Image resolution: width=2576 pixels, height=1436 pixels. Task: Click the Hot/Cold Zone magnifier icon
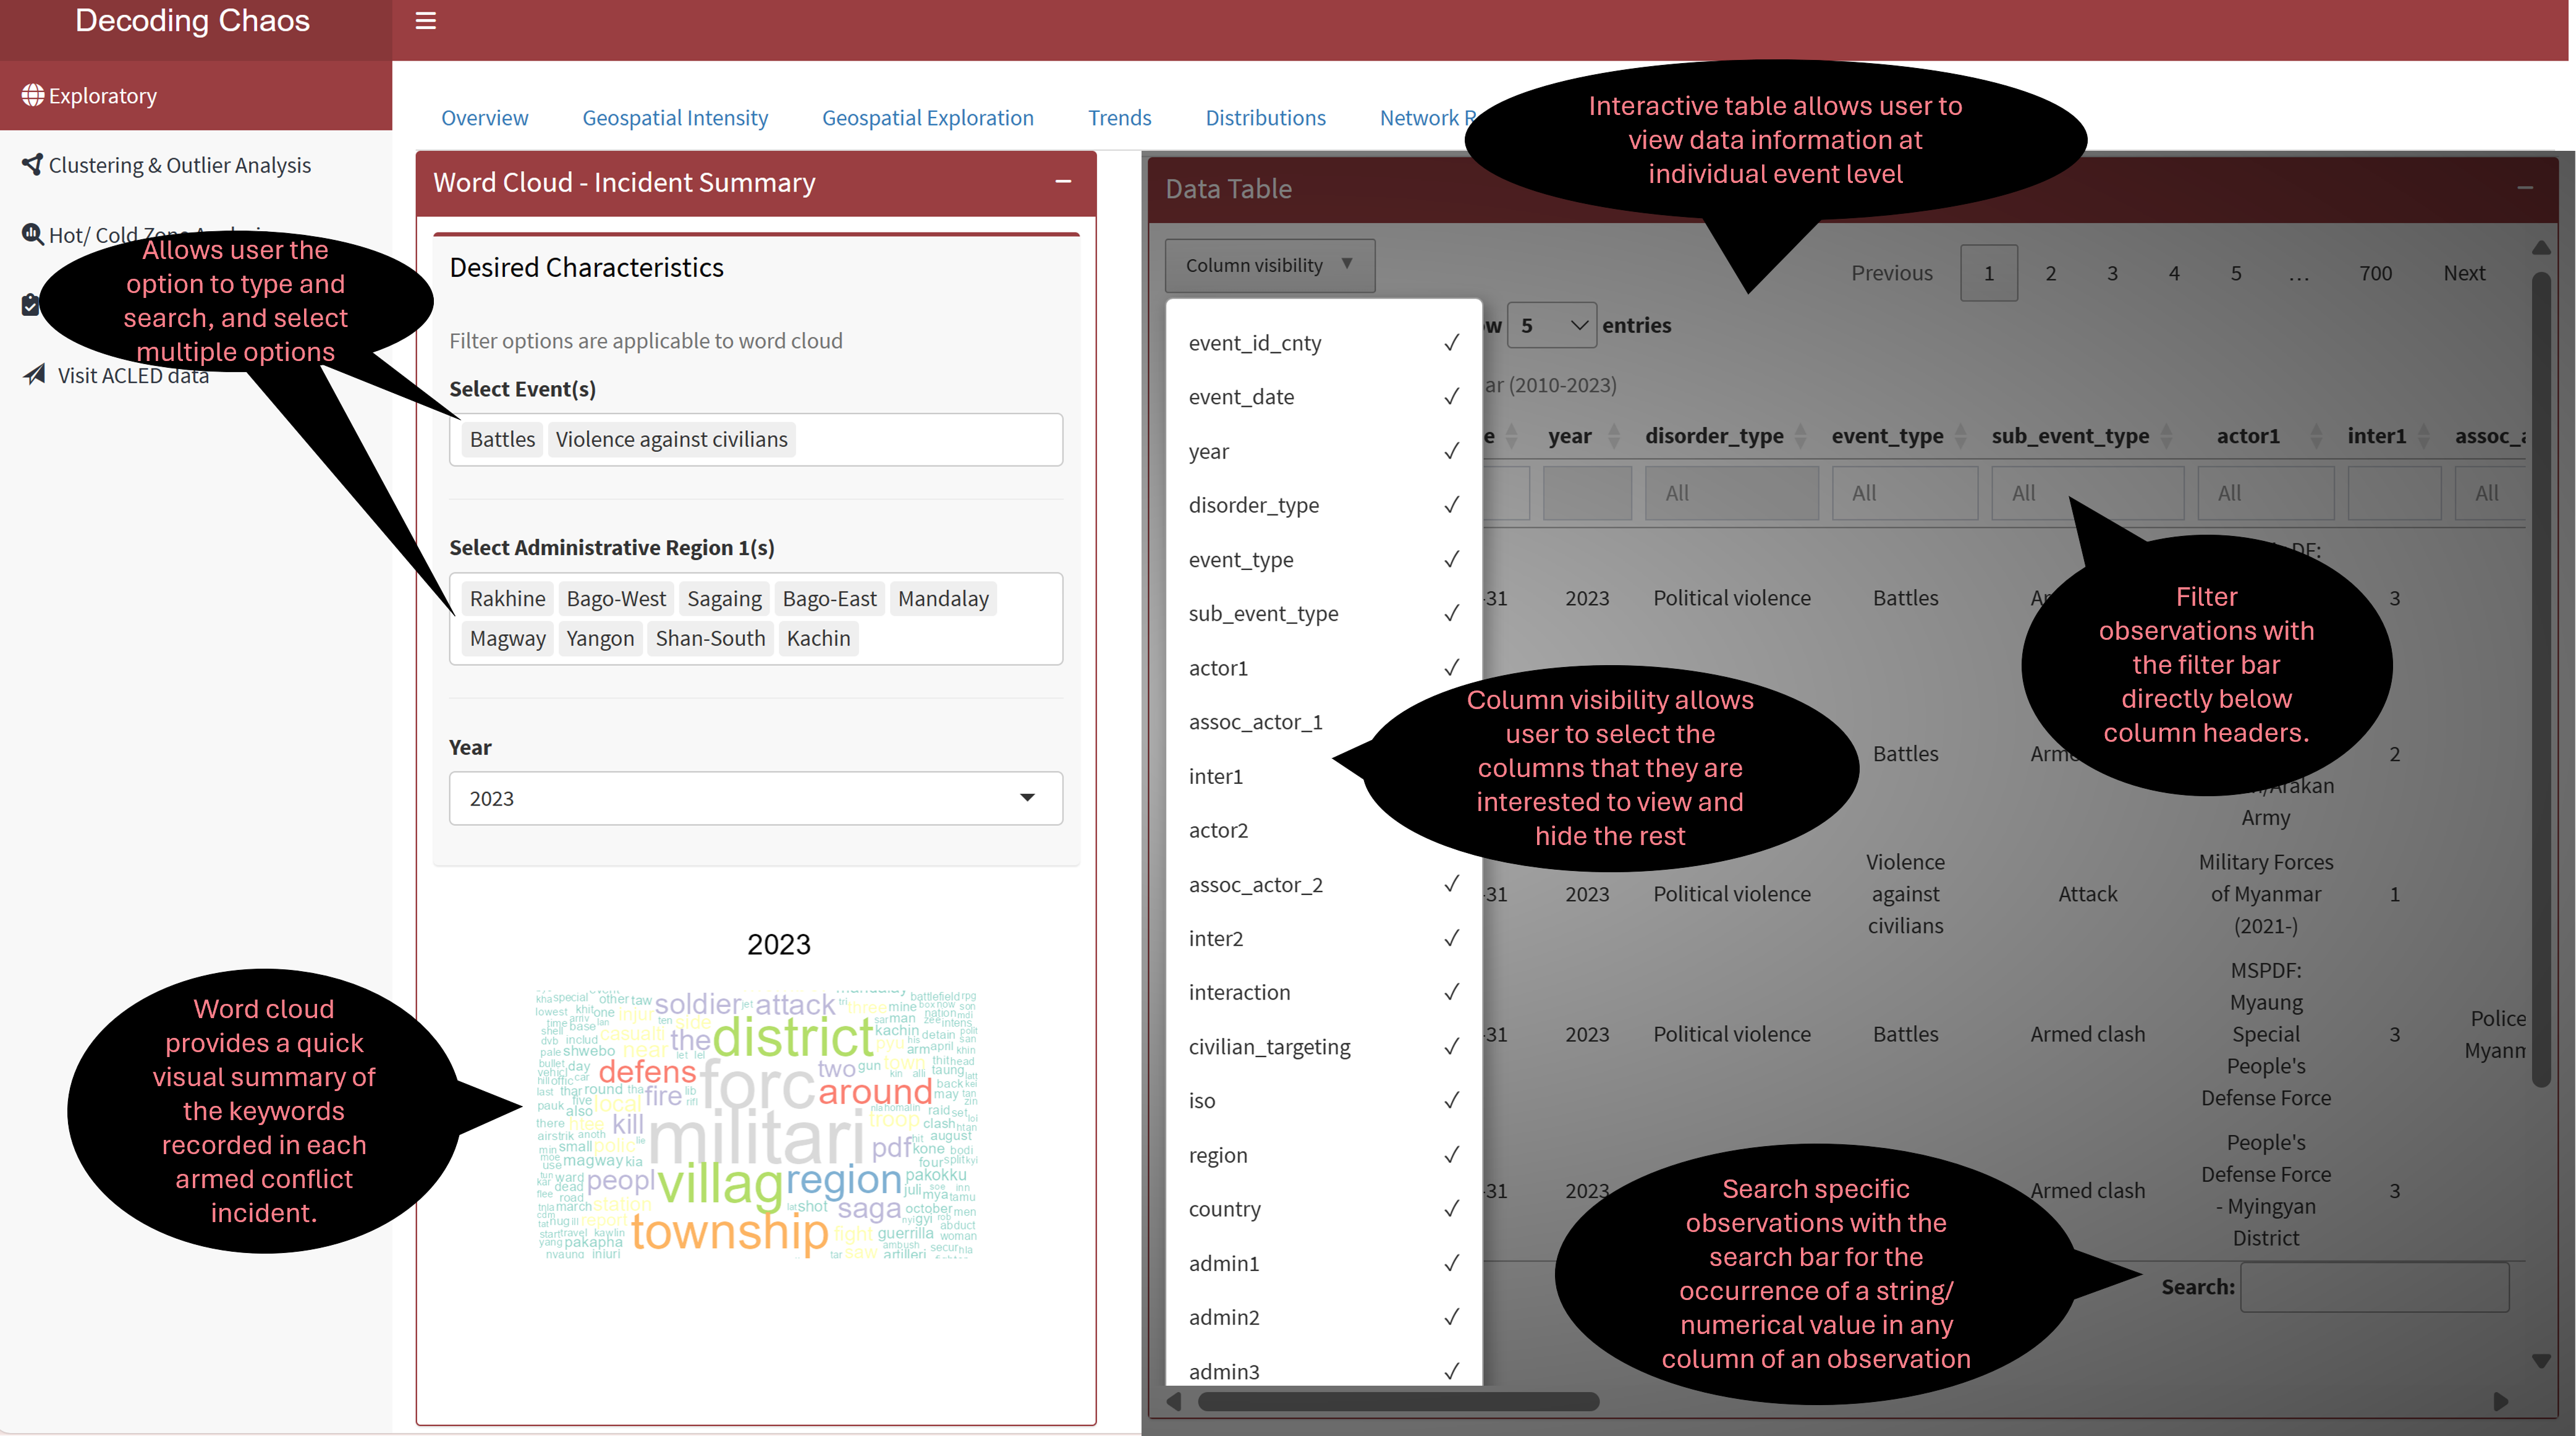33,234
